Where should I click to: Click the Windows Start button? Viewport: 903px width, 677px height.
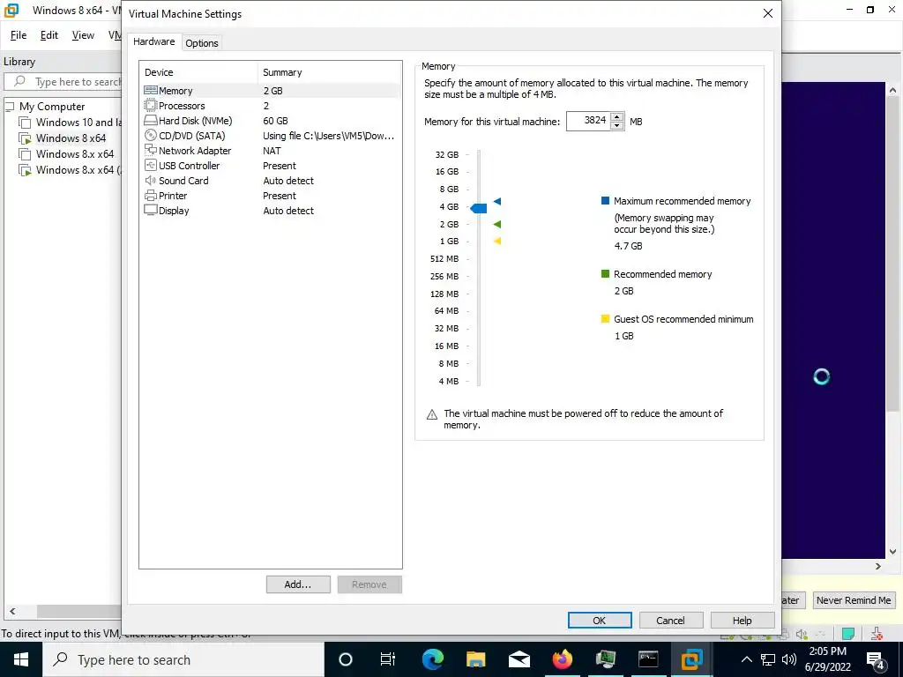pyautogui.click(x=21, y=659)
